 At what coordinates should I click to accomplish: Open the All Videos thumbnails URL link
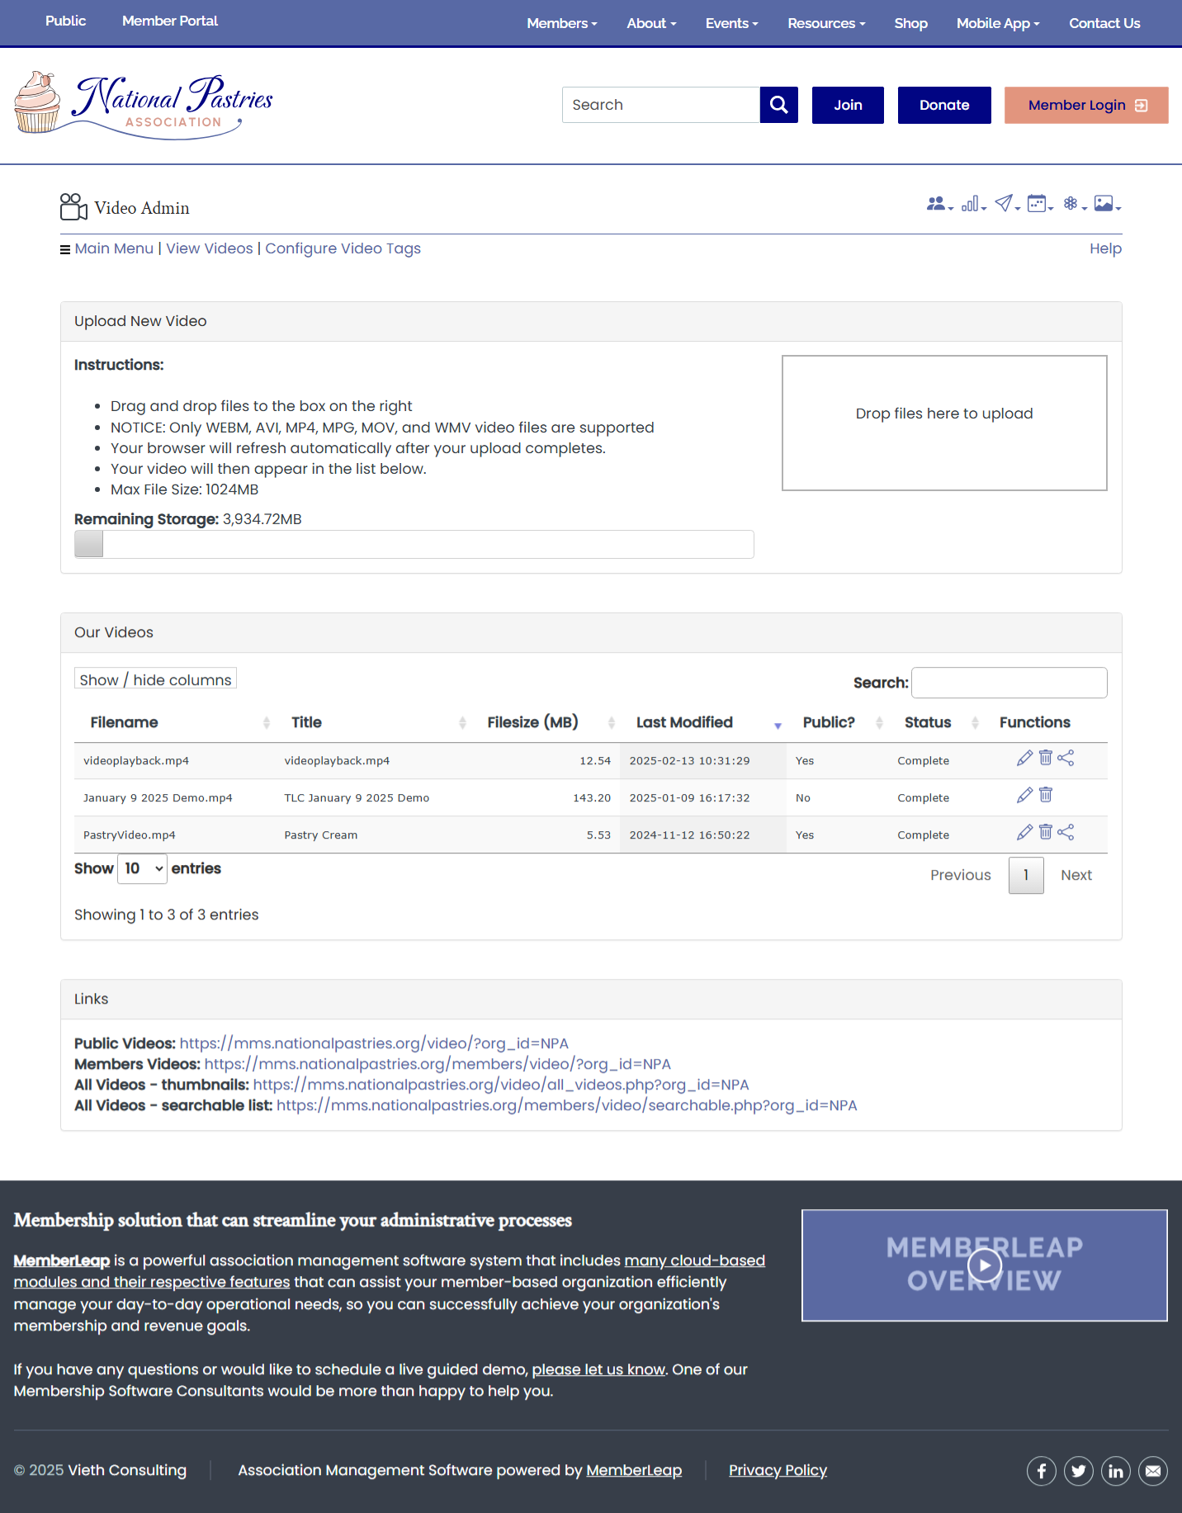tap(501, 1085)
